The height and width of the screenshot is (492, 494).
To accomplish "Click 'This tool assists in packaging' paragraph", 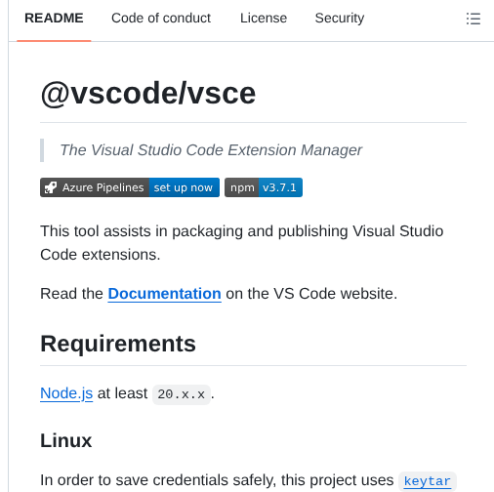I will 242,243.
